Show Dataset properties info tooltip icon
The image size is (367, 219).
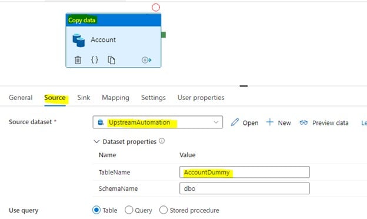click(x=162, y=141)
